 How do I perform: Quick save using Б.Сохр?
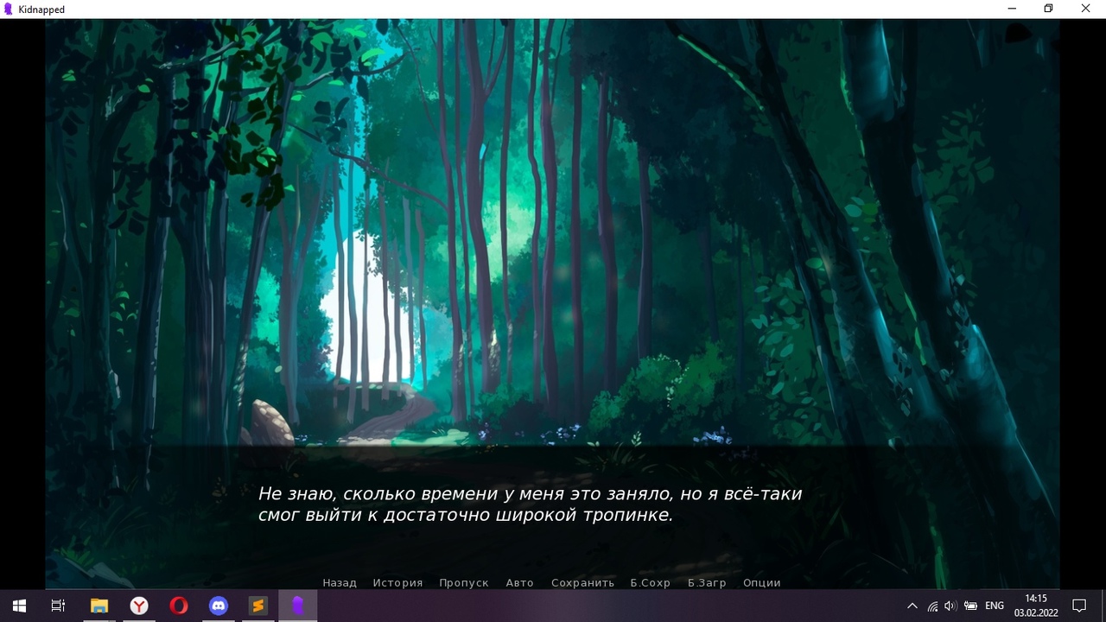(x=650, y=583)
